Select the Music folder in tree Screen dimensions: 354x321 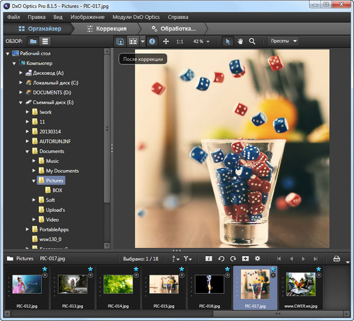click(52, 161)
